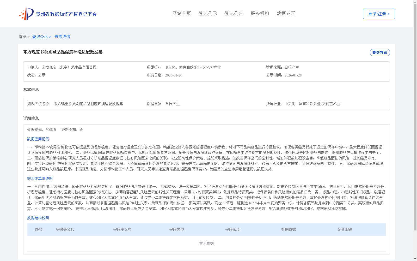Click the 样例数据 column header
Viewport: 417px width, 261px height.
click(289, 229)
